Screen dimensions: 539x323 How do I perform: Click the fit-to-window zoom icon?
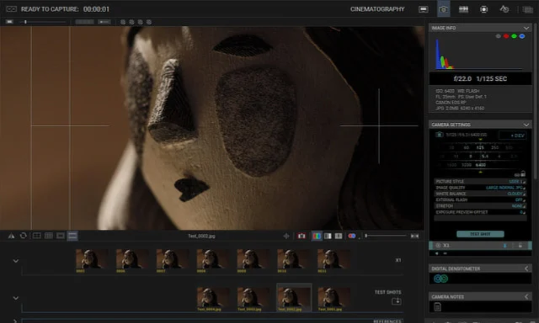(415, 236)
